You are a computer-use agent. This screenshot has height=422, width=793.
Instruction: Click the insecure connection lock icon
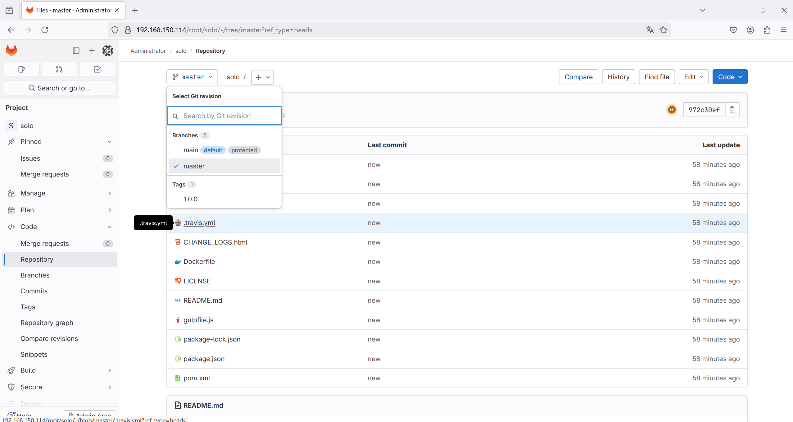click(x=128, y=30)
